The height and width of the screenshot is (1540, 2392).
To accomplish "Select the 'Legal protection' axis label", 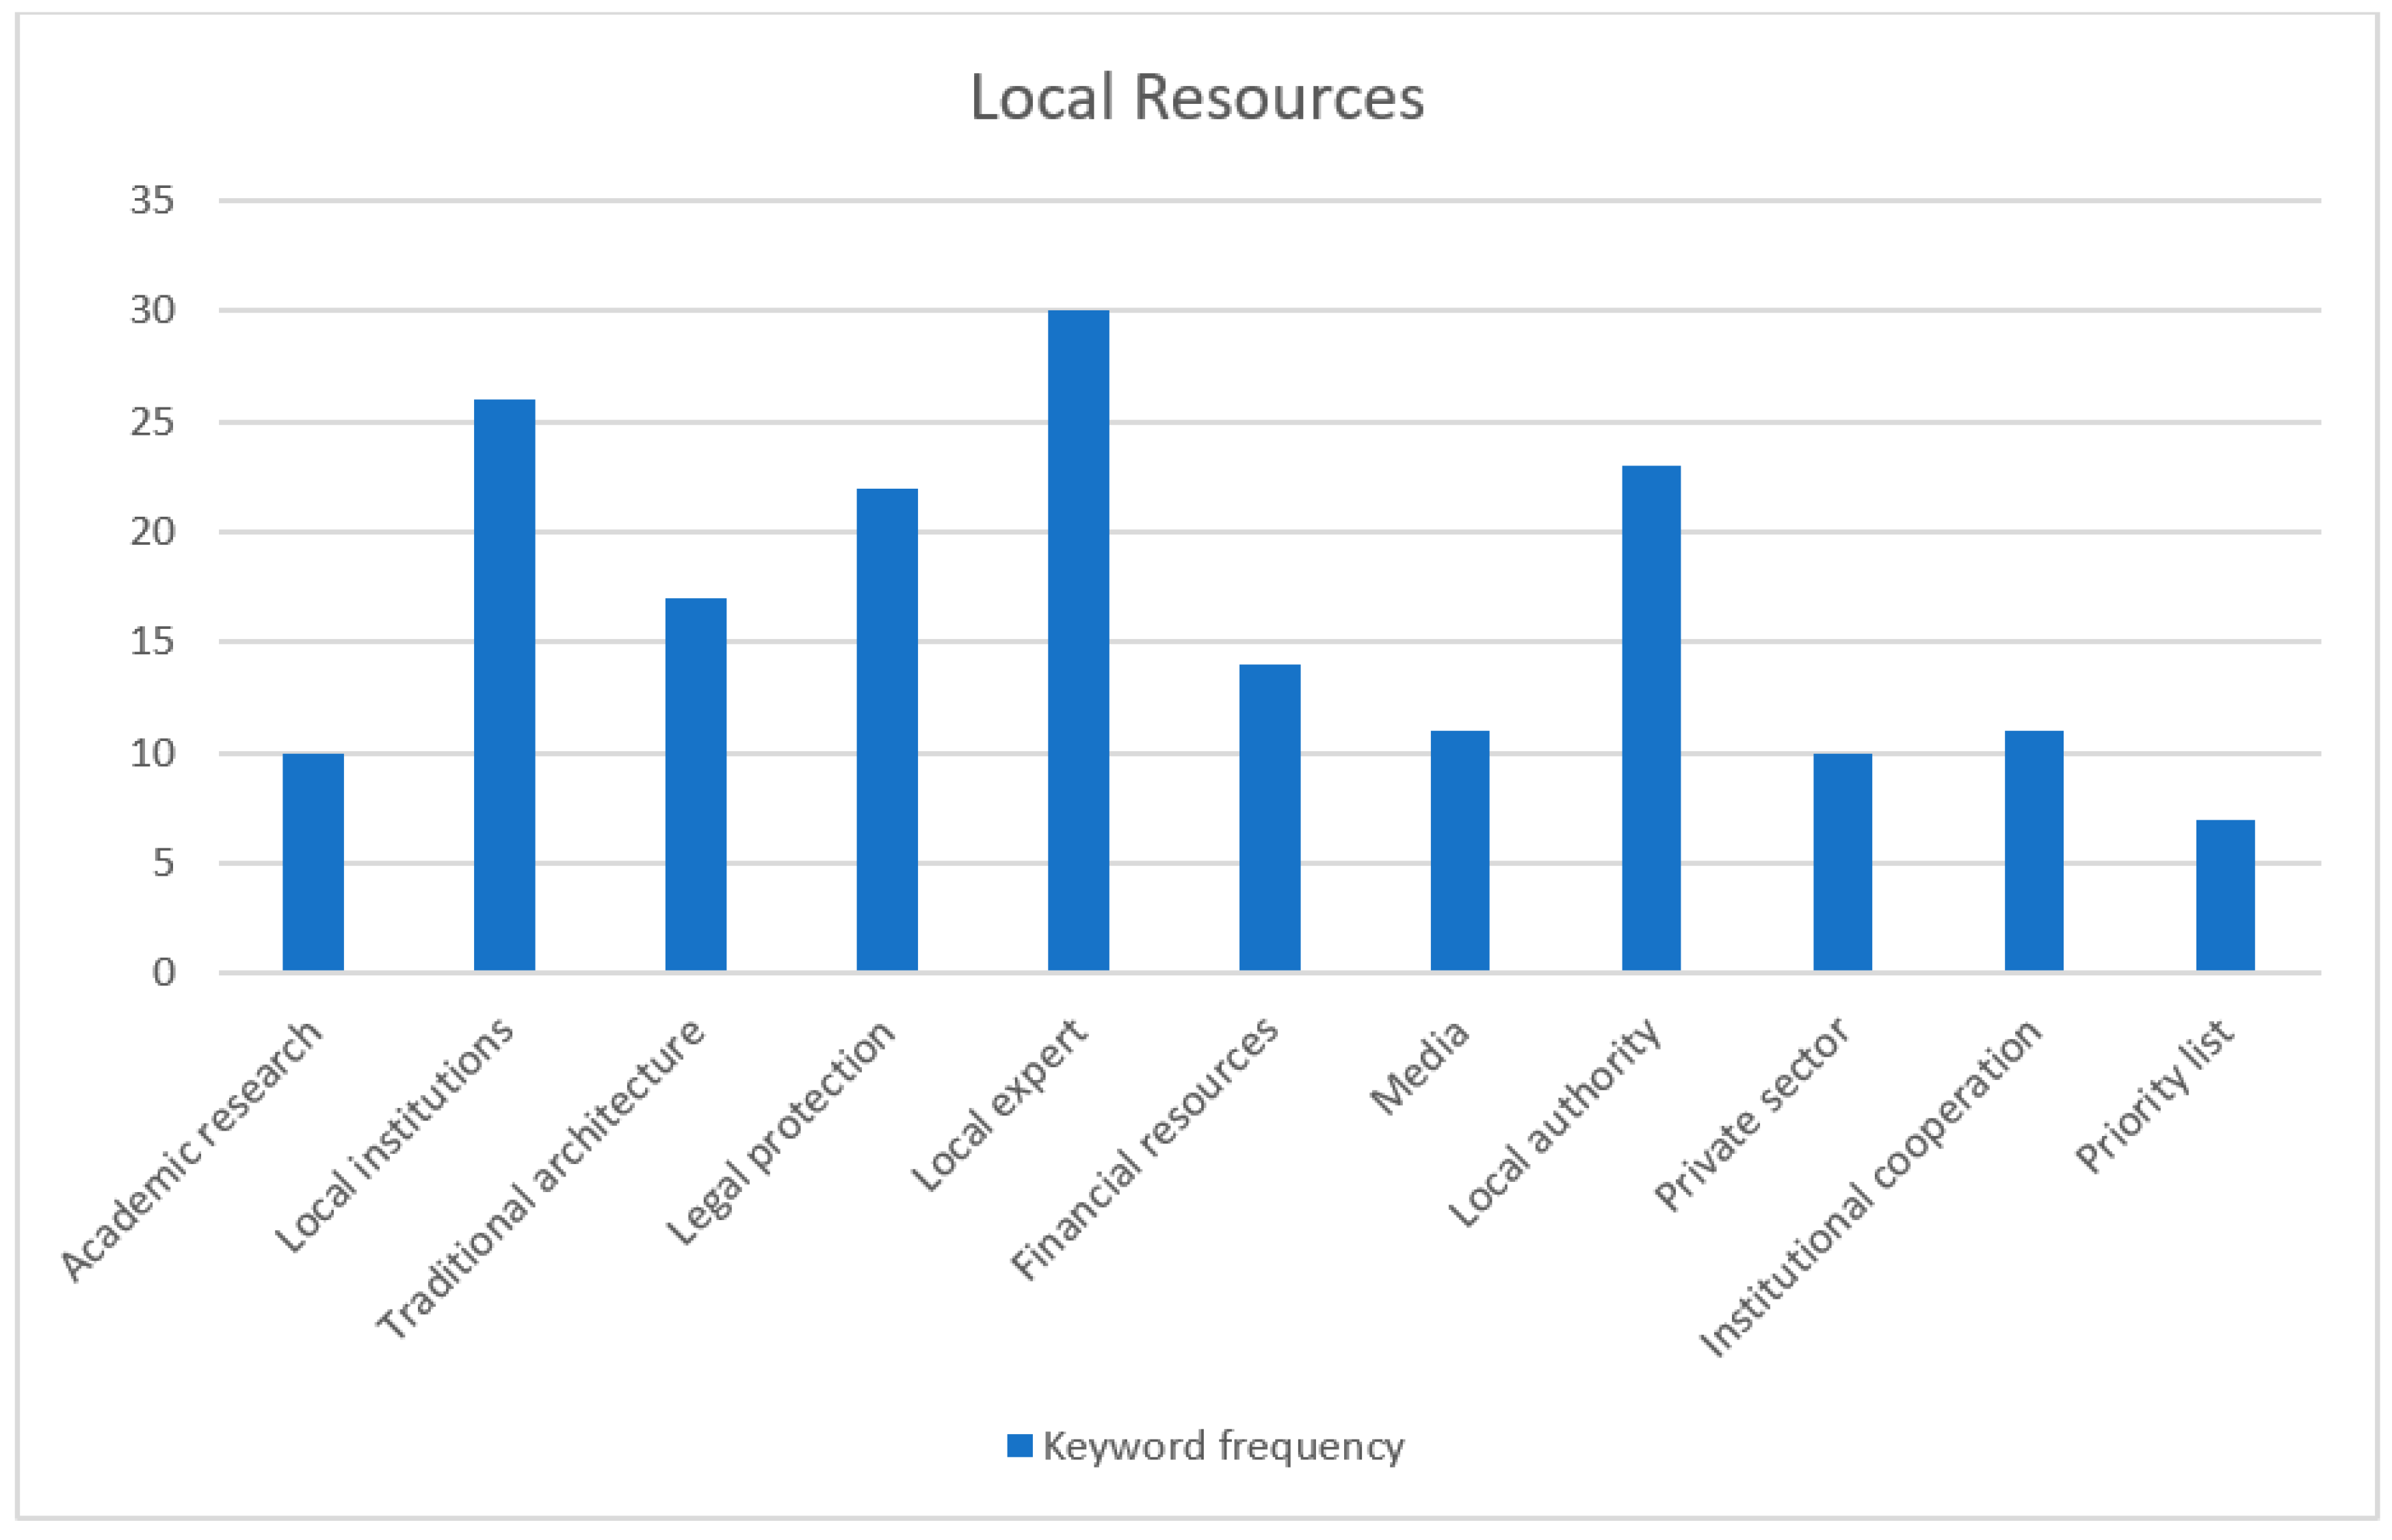I will click(x=781, y=1132).
